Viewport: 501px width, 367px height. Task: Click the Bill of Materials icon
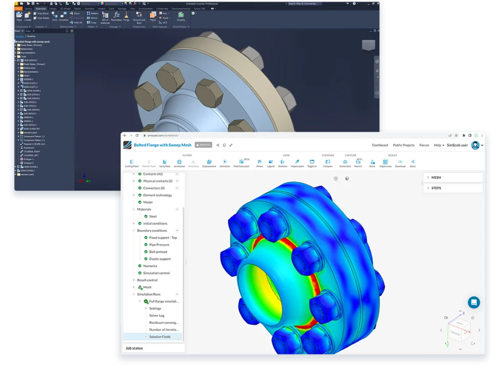click(105, 17)
